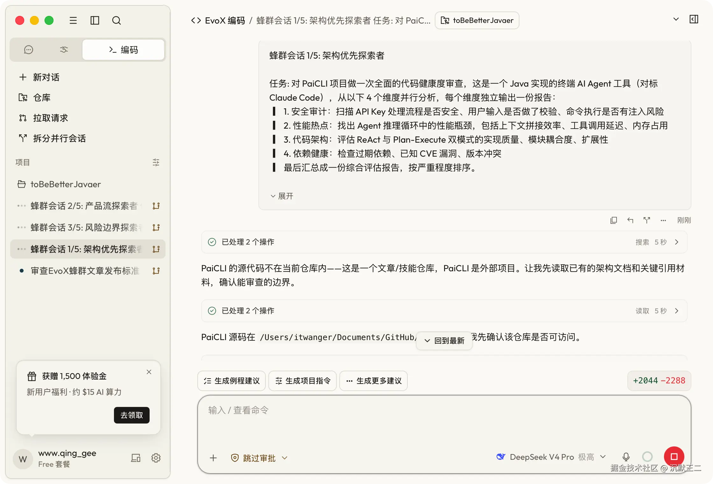Click the 回到最新 button

pyautogui.click(x=444, y=341)
